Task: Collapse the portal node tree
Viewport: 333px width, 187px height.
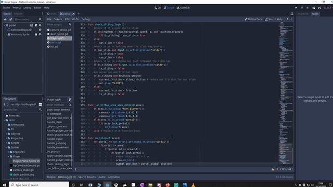Action: point(5,25)
